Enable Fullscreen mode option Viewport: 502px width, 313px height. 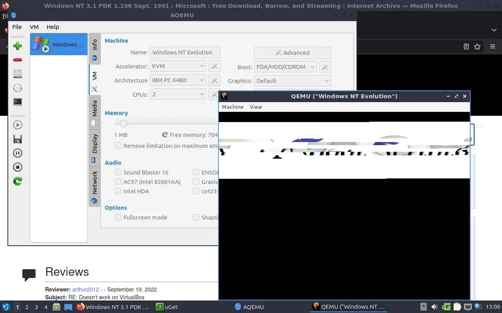(x=118, y=217)
